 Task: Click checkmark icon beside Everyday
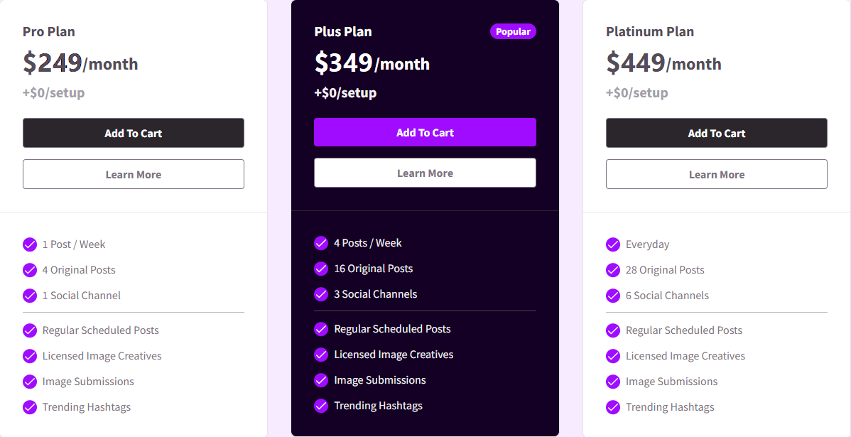pyautogui.click(x=613, y=244)
